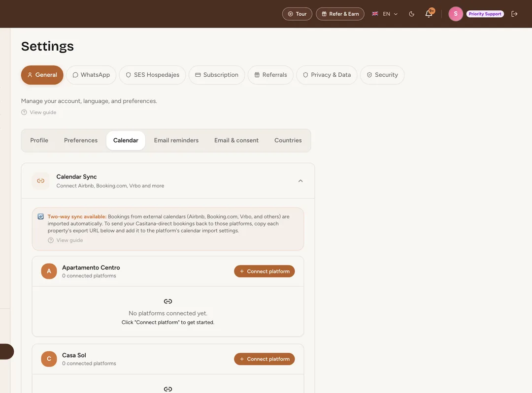Image resolution: width=532 pixels, height=393 pixels.
Task: Click help icon in two-way sync notice
Action: click(51, 240)
